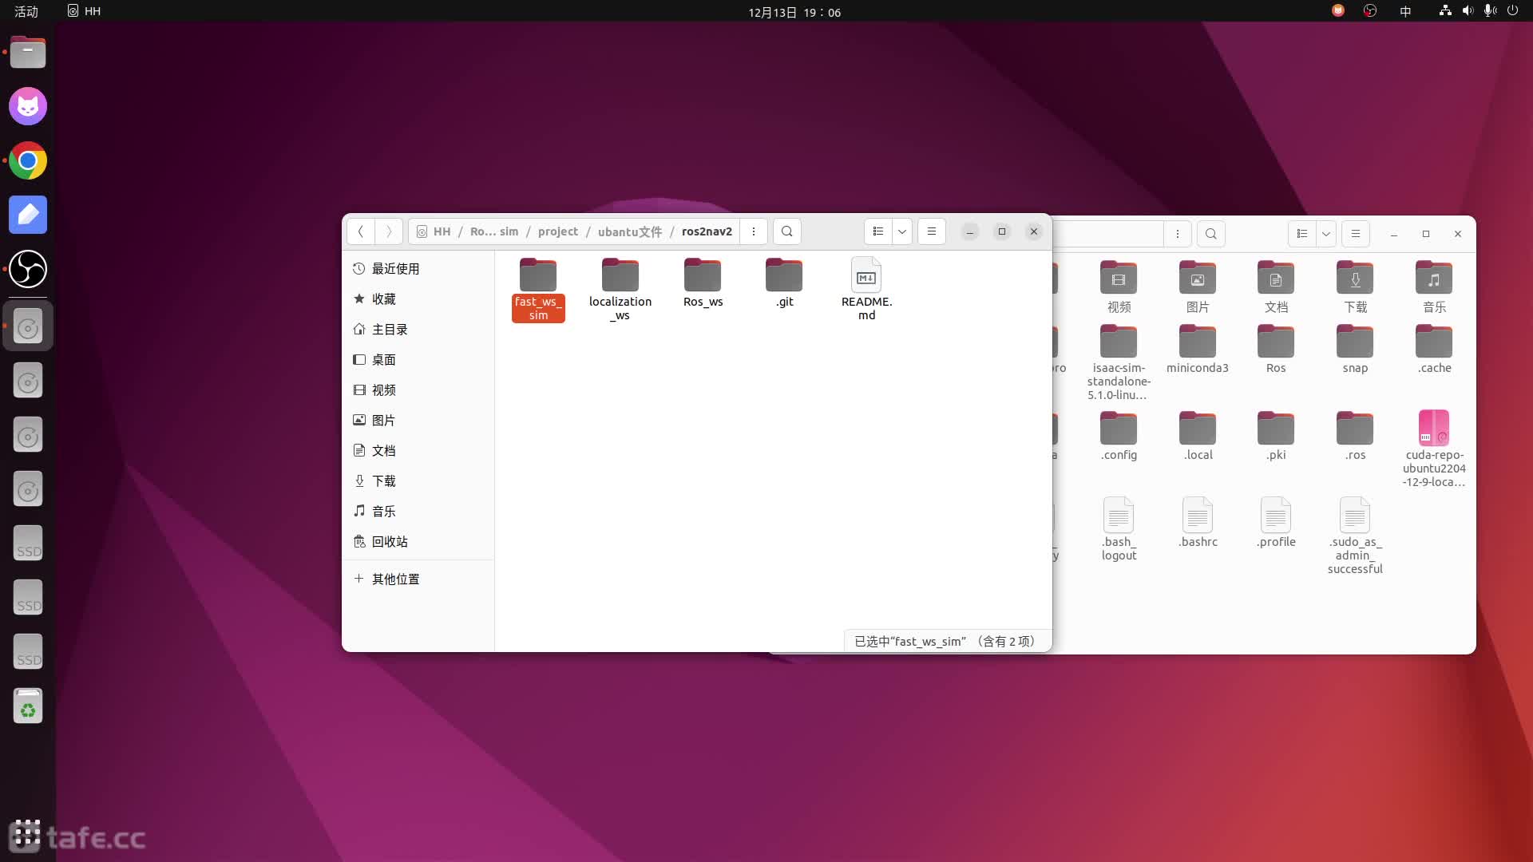Toggle list view in background window
This screenshot has width=1533, height=862.
coord(1302,234)
